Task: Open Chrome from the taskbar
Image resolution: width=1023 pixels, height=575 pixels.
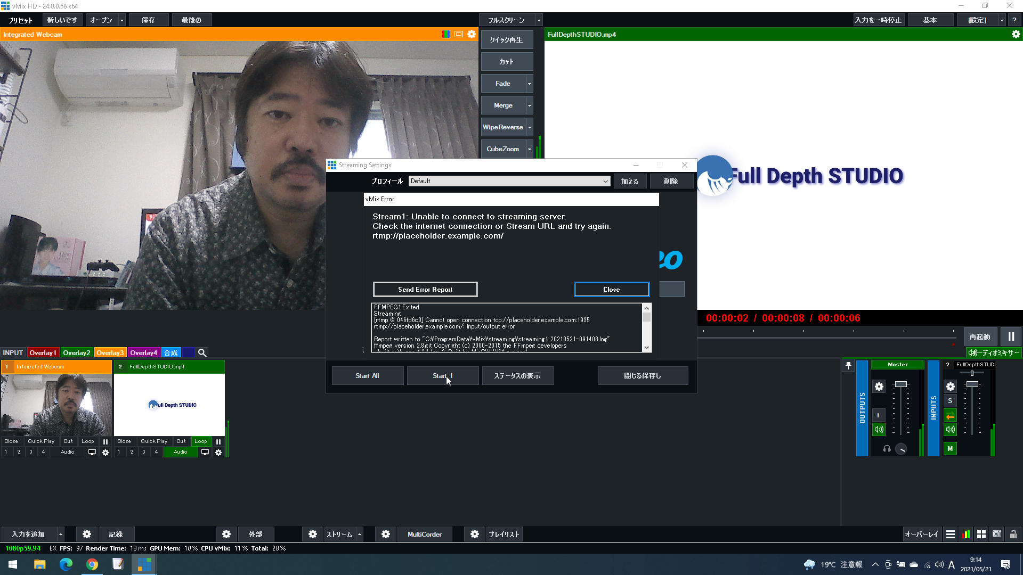Action: tap(92, 564)
